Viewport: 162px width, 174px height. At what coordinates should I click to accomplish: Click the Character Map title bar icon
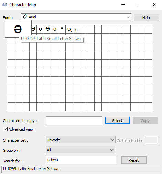(5, 4)
